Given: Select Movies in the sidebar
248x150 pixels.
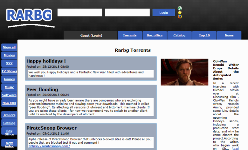Looking at the screenshot, I should point(9,55).
